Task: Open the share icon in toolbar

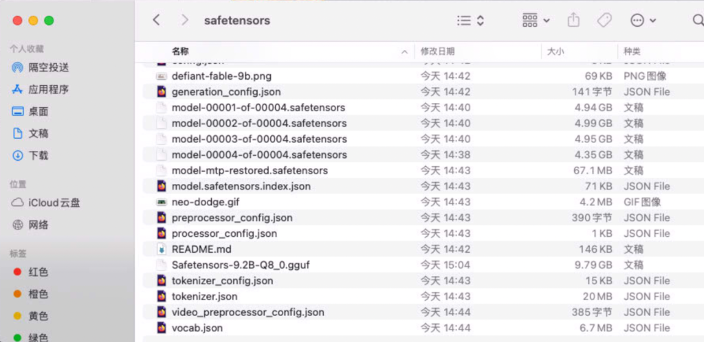Action: (573, 20)
